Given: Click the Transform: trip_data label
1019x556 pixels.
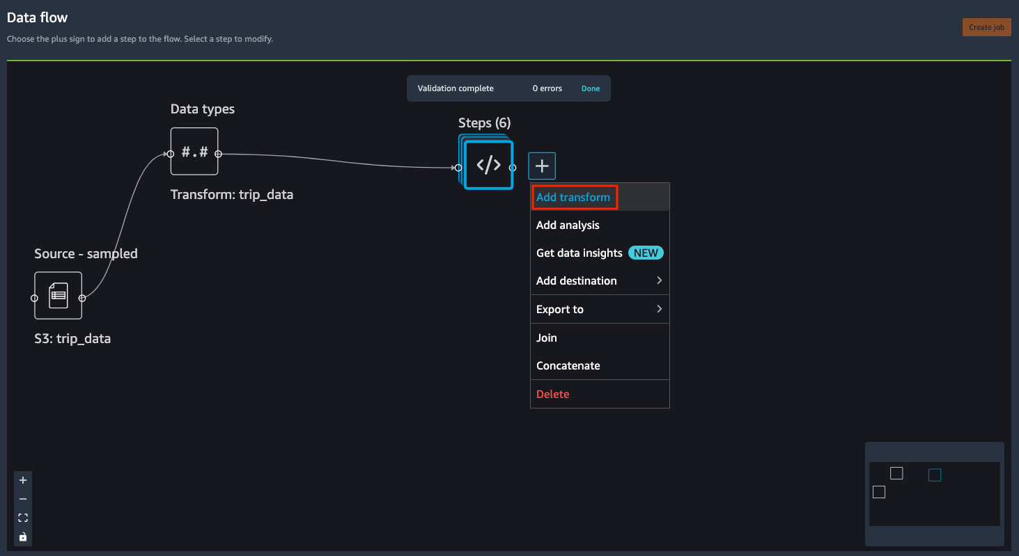Looking at the screenshot, I should 232,195.
